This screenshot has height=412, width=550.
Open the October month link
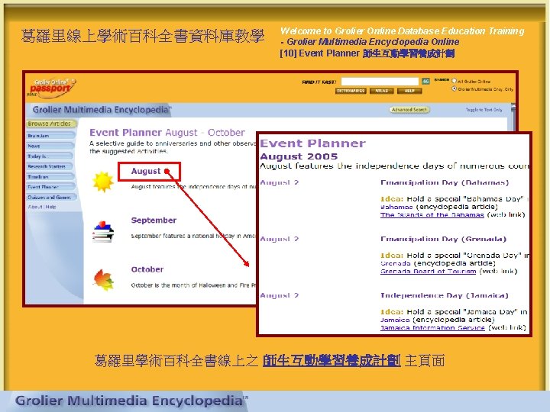(147, 269)
